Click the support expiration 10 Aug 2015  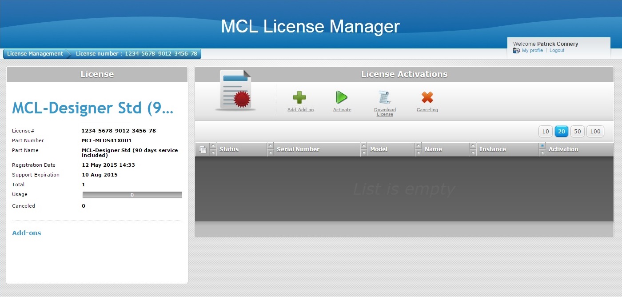point(100,175)
